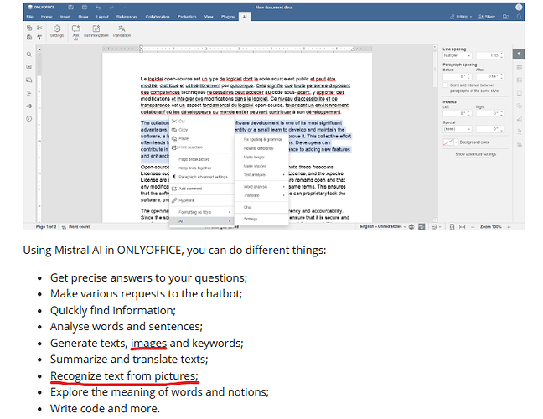
Task: Click the Zoom 100% label
Action: pos(491,227)
